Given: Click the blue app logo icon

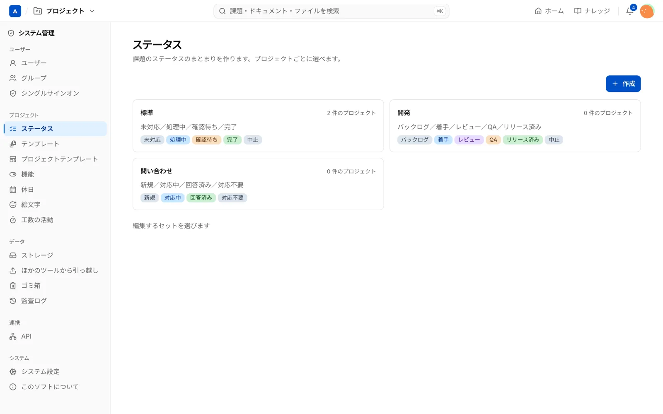Looking at the screenshot, I should [x=15, y=11].
